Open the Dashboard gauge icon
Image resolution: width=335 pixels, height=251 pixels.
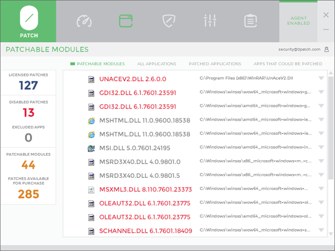pyautogui.click(x=84, y=21)
